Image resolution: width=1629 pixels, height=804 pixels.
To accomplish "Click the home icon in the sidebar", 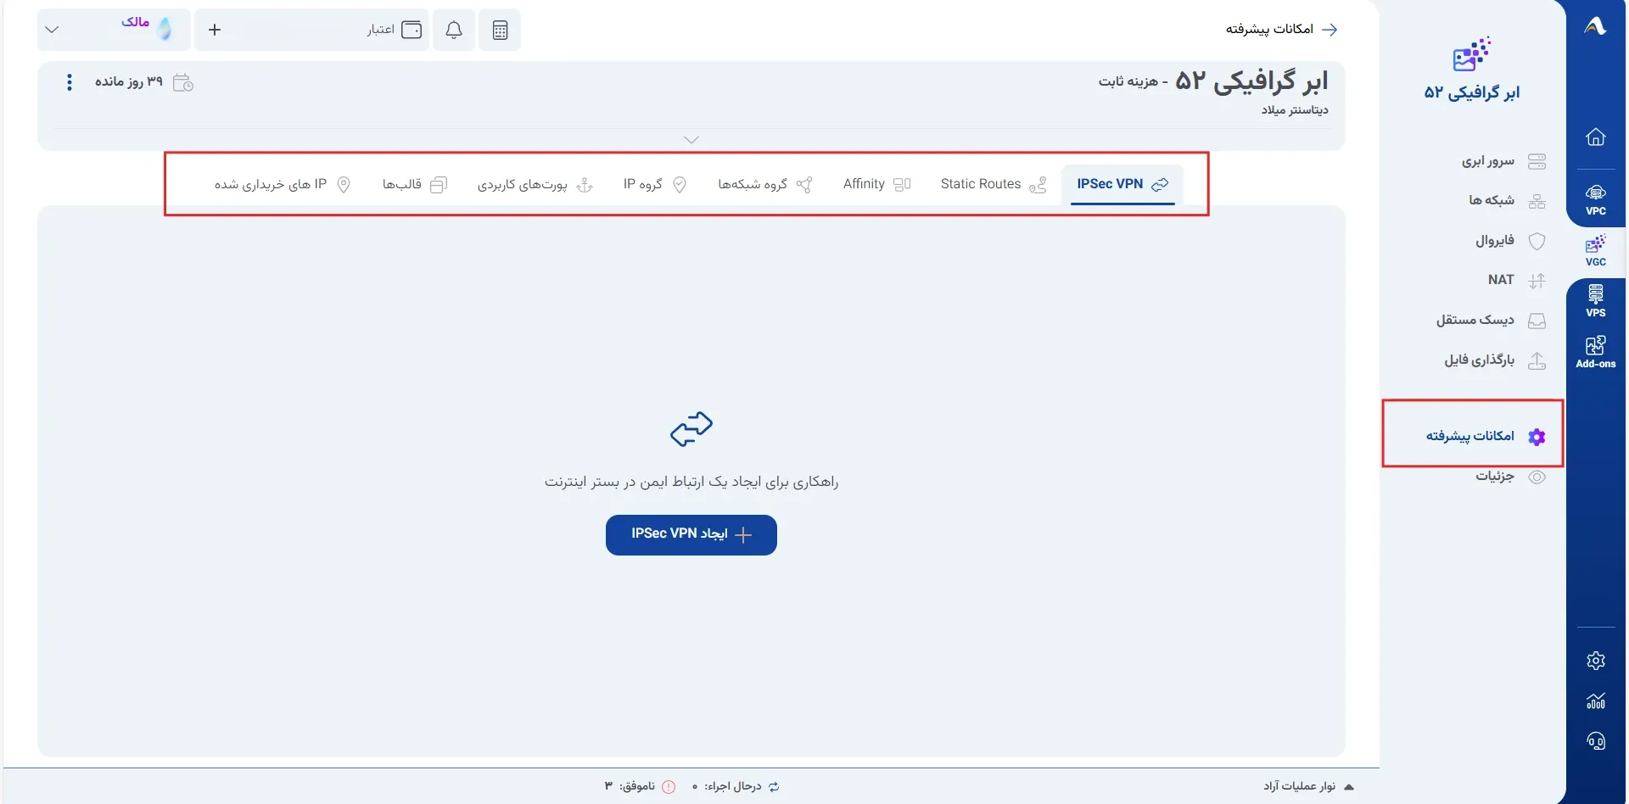I will (1595, 137).
